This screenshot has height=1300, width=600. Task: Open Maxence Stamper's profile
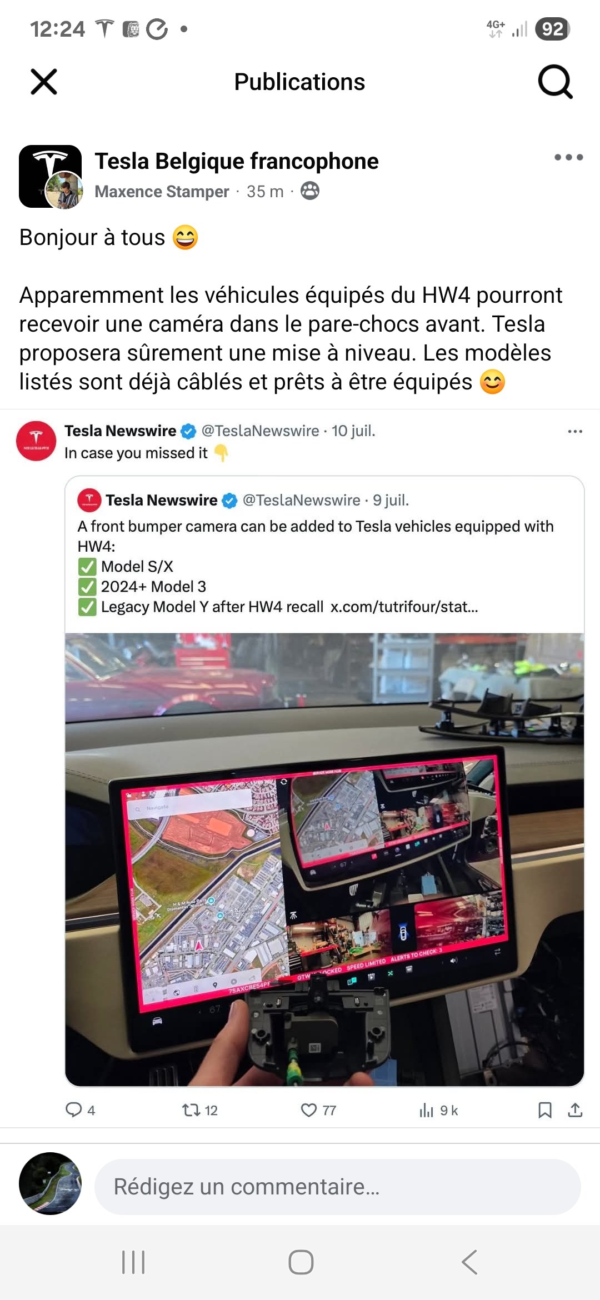tap(162, 192)
